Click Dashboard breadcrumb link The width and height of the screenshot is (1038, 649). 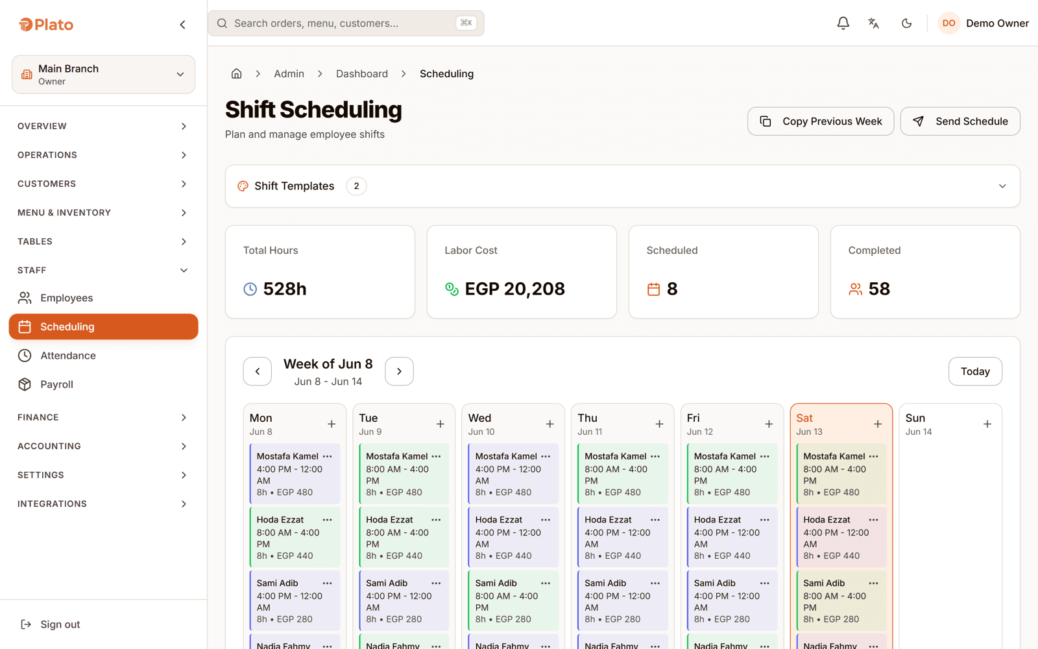[x=362, y=73]
